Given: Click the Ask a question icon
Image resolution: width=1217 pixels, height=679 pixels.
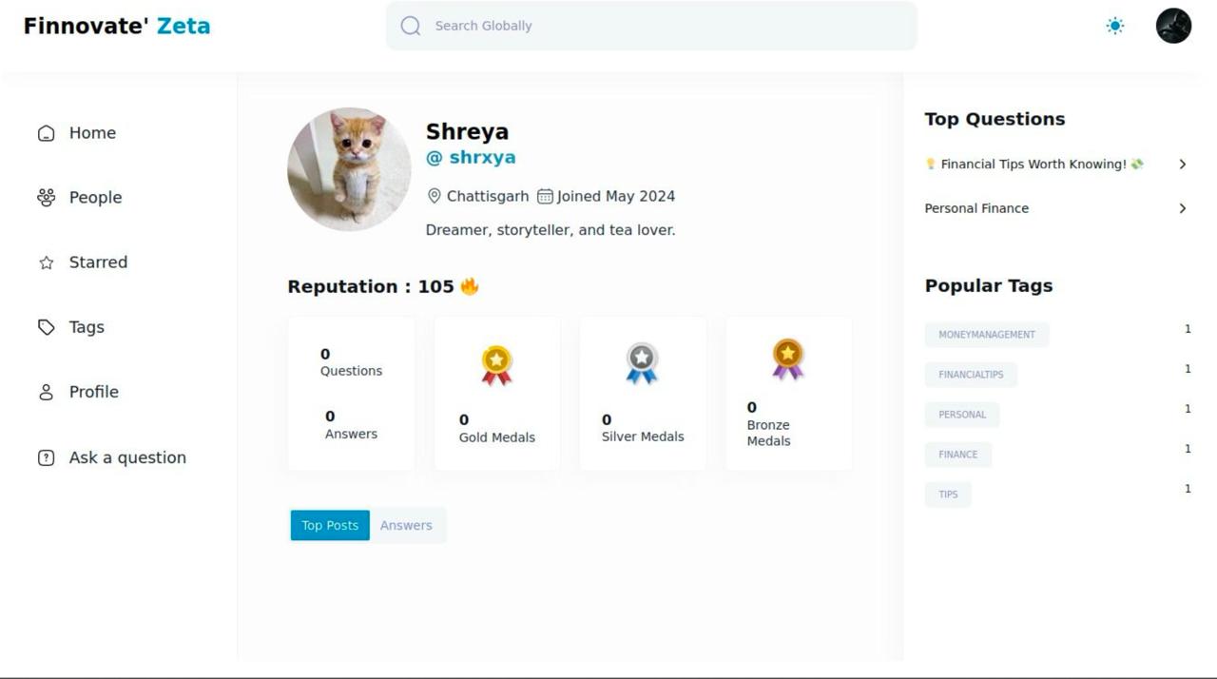Looking at the screenshot, I should click(46, 457).
